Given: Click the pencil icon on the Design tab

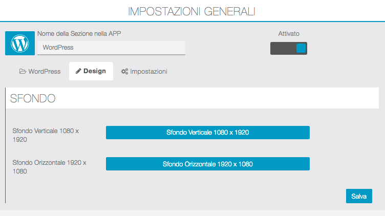Looking at the screenshot, I should pyautogui.click(x=78, y=71).
